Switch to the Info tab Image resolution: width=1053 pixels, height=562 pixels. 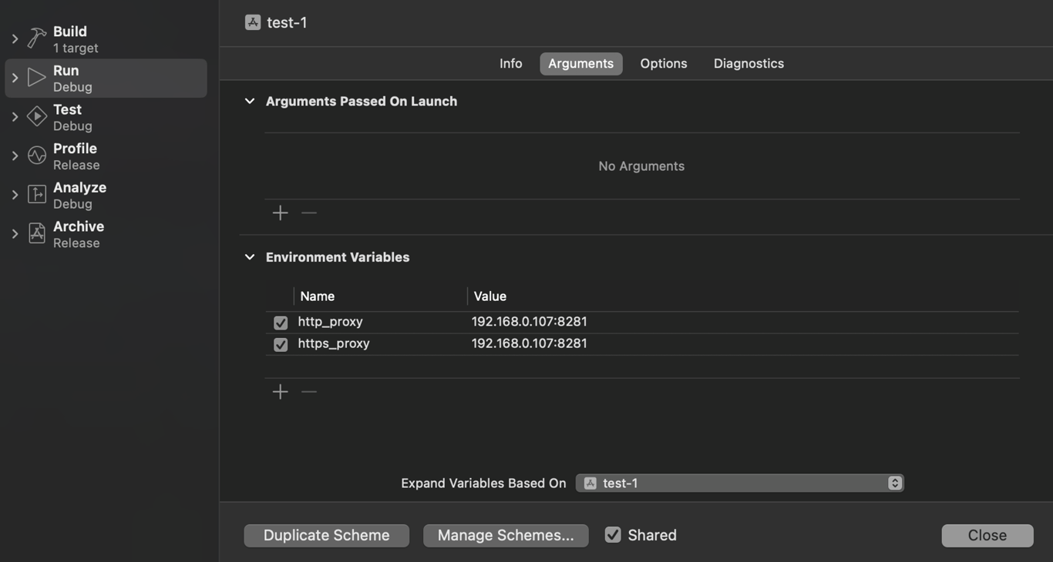click(510, 64)
